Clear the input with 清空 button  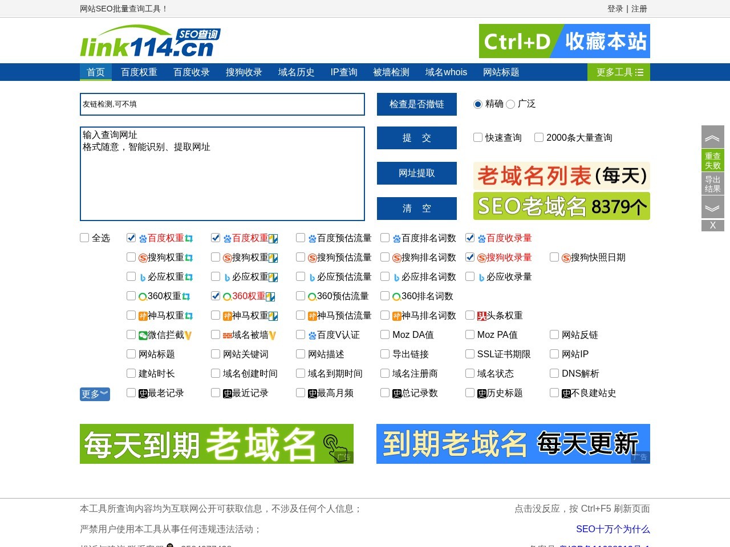click(417, 209)
